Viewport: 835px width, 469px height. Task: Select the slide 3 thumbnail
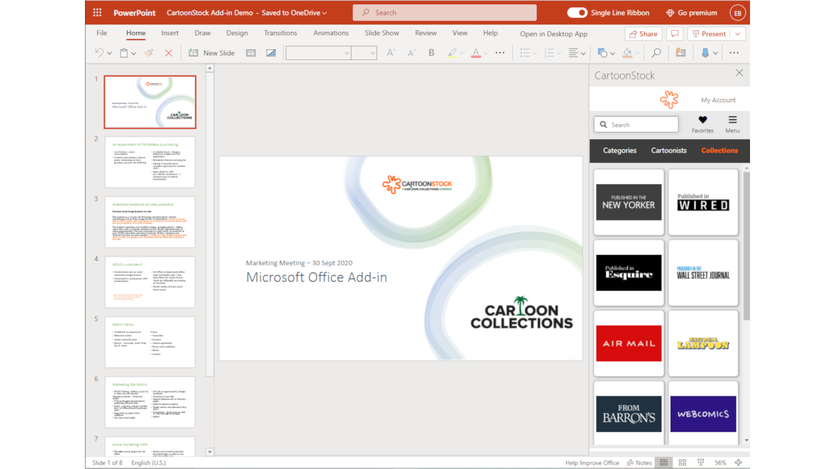point(150,222)
